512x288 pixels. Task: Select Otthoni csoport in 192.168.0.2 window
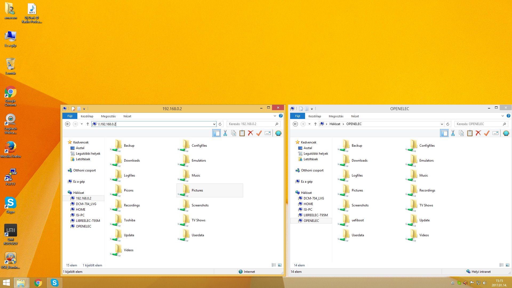coord(84,170)
